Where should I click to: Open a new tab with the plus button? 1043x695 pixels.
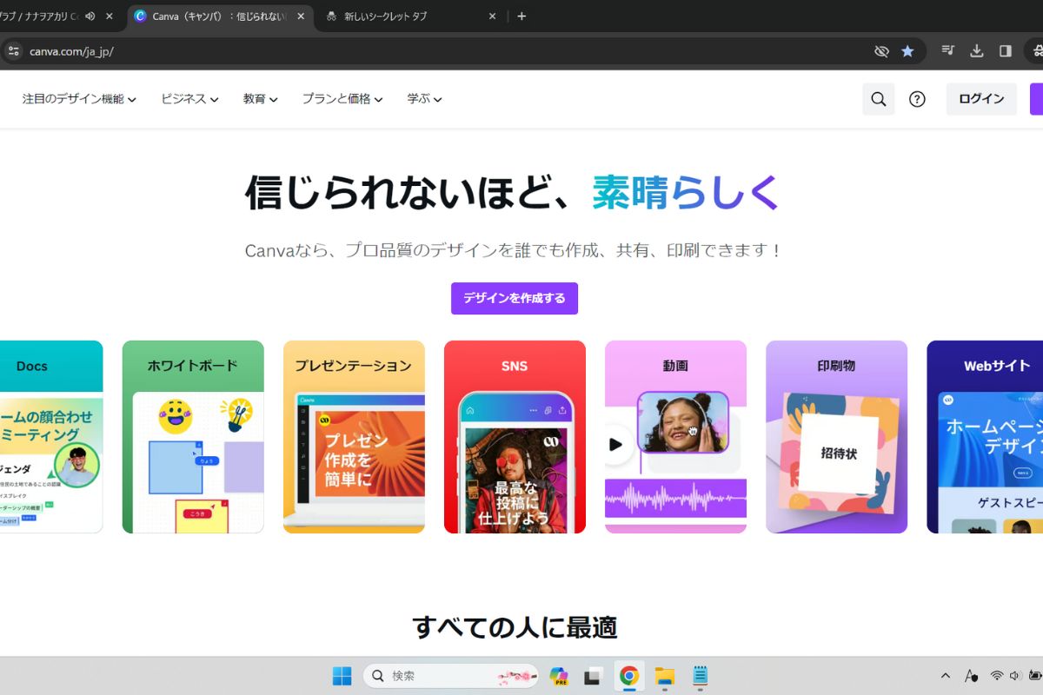tap(521, 16)
